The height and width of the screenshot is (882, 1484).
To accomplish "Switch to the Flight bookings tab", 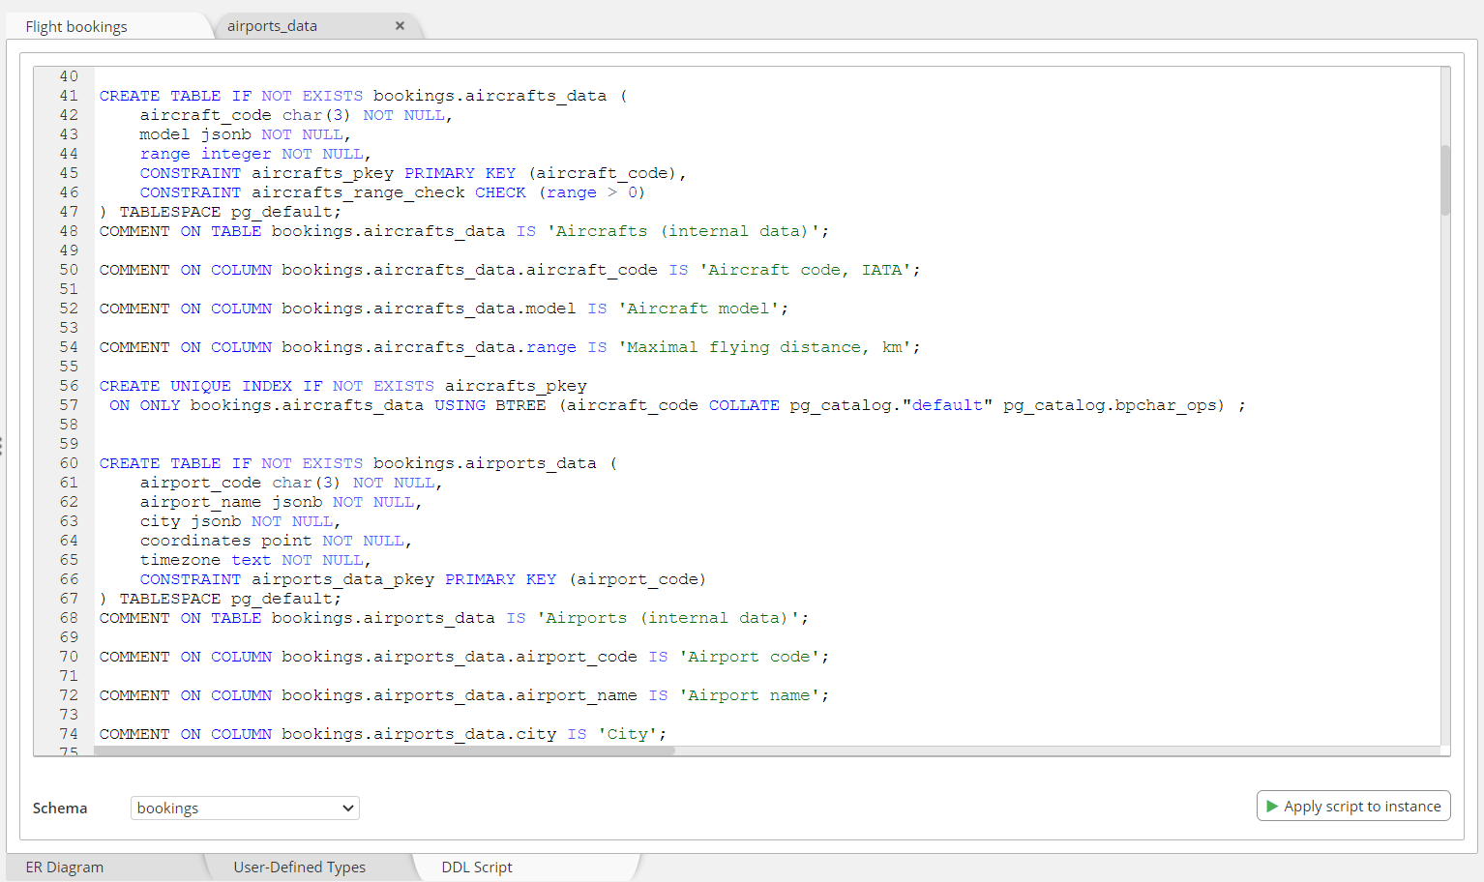I will (x=75, y=26).
